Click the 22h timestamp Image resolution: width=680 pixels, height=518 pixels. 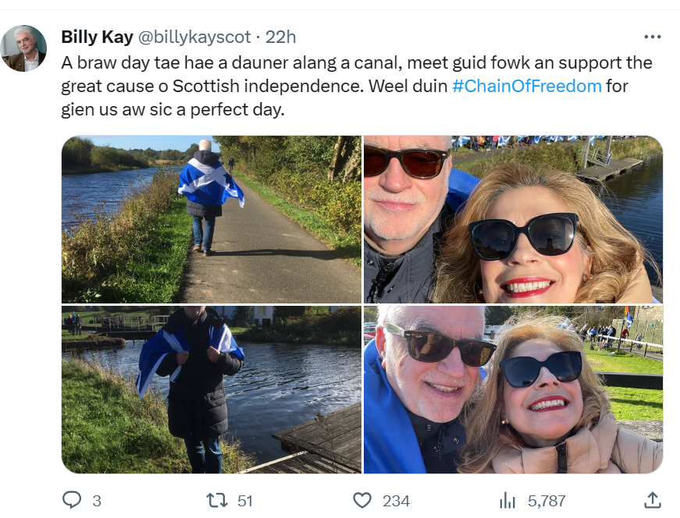[280, 37]
